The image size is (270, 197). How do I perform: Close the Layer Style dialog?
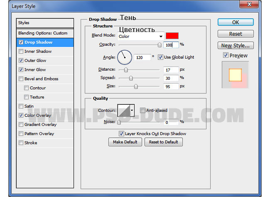(x=249, y=4)
